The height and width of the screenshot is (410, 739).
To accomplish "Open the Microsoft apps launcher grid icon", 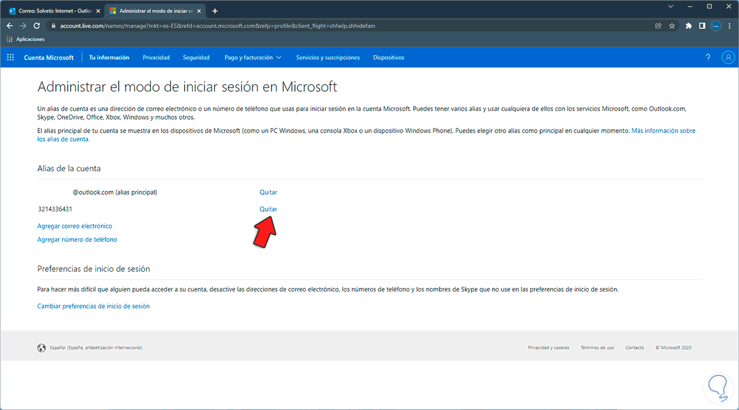I will [x=10, y=57].
